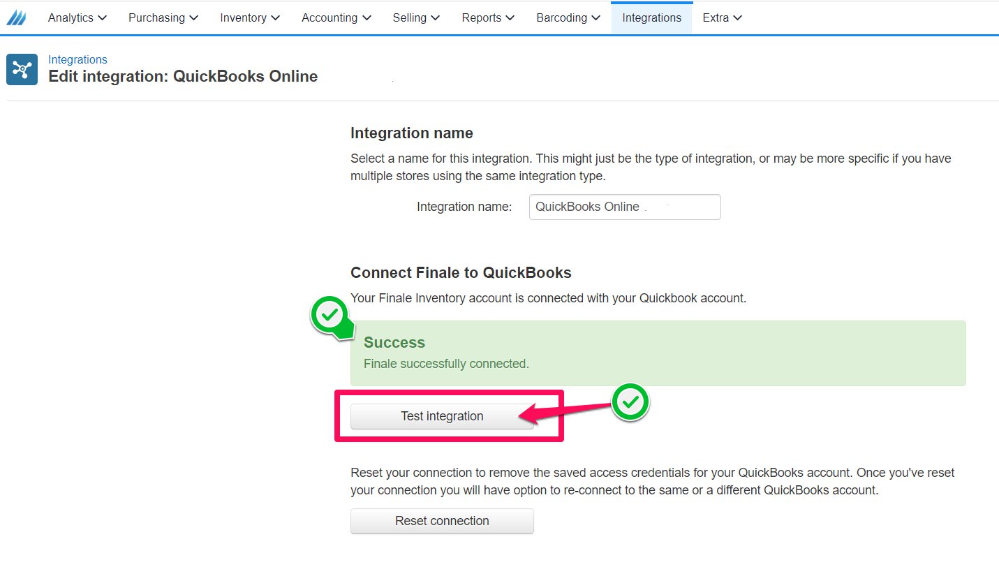Click the Extra menu chevron arrow
Viewport: 999px width, 567px height.
coord(738,18)
